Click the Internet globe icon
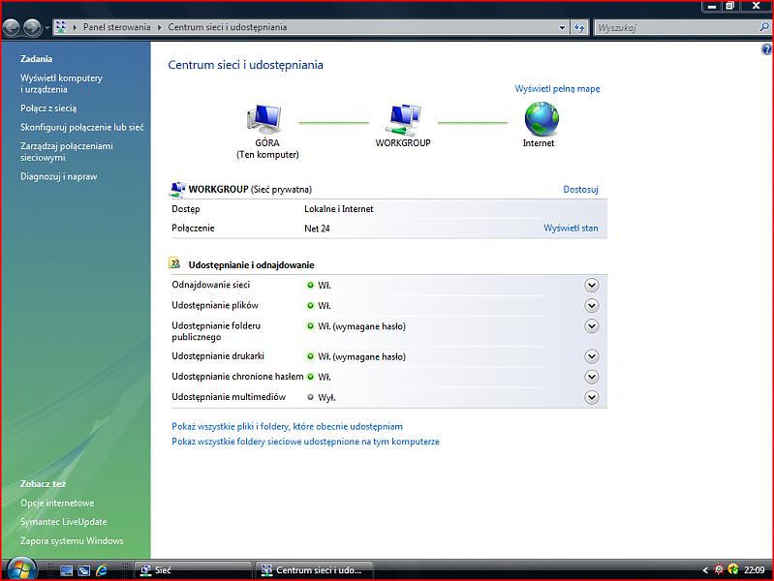 click(x=542, y=119)
